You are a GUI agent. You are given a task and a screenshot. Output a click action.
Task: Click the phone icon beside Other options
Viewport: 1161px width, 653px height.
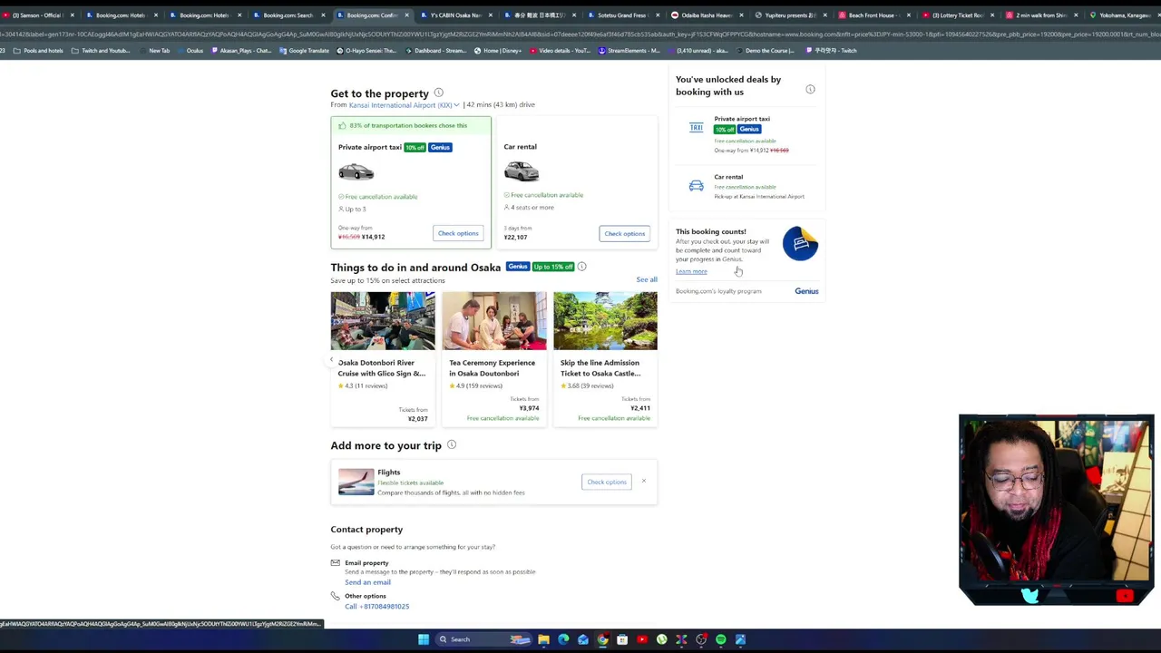coord(335,596)
